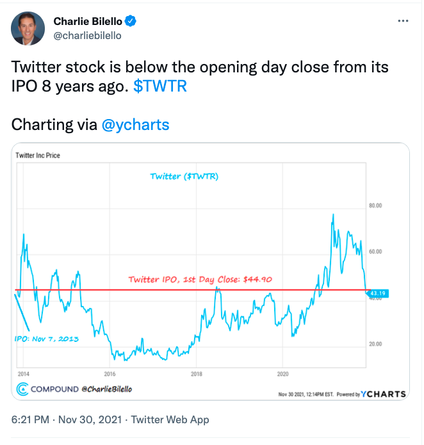
Task: Click the @CharlieBilello watermark in chart
Action: coord(106,389)
